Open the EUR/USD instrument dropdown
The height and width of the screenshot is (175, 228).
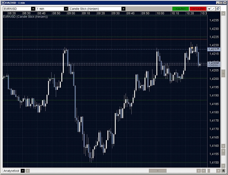[33, 9]
